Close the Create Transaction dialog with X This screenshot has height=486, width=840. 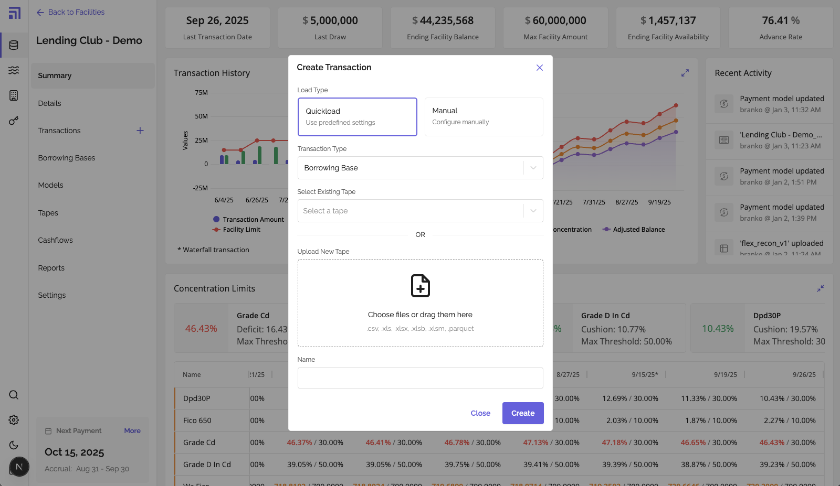(539, 68)
